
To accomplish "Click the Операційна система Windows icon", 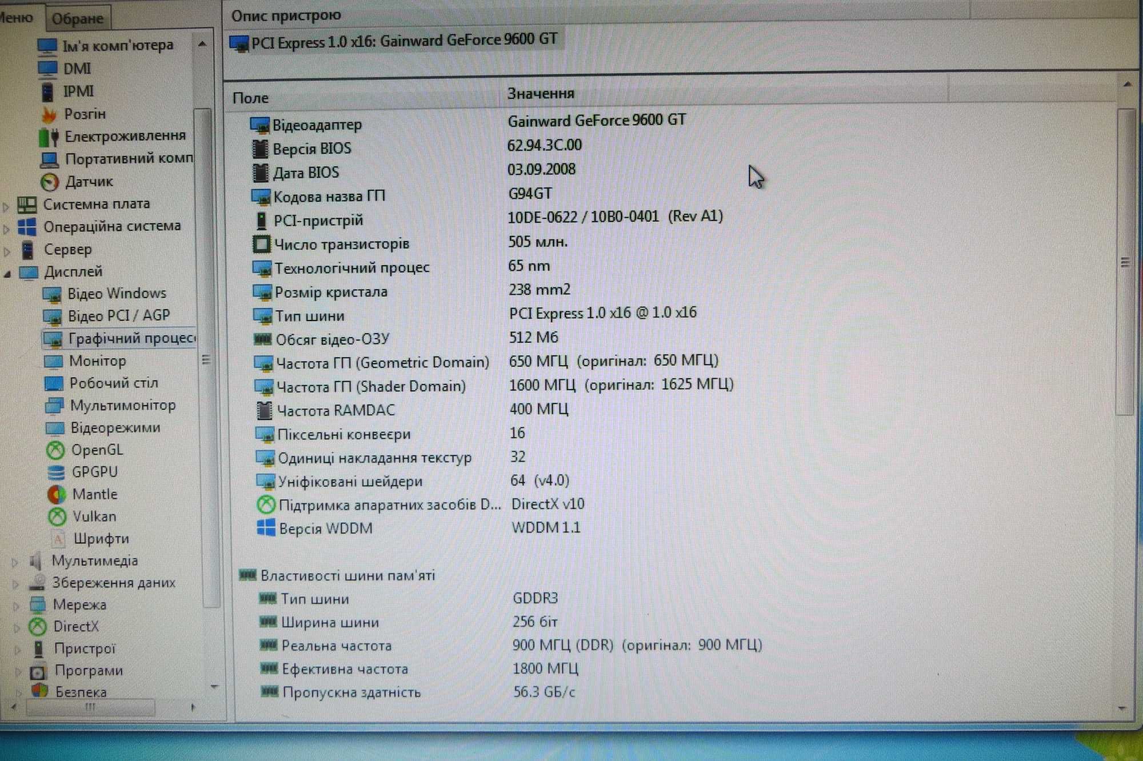I will pyautogui.click(x=27, y=227).
